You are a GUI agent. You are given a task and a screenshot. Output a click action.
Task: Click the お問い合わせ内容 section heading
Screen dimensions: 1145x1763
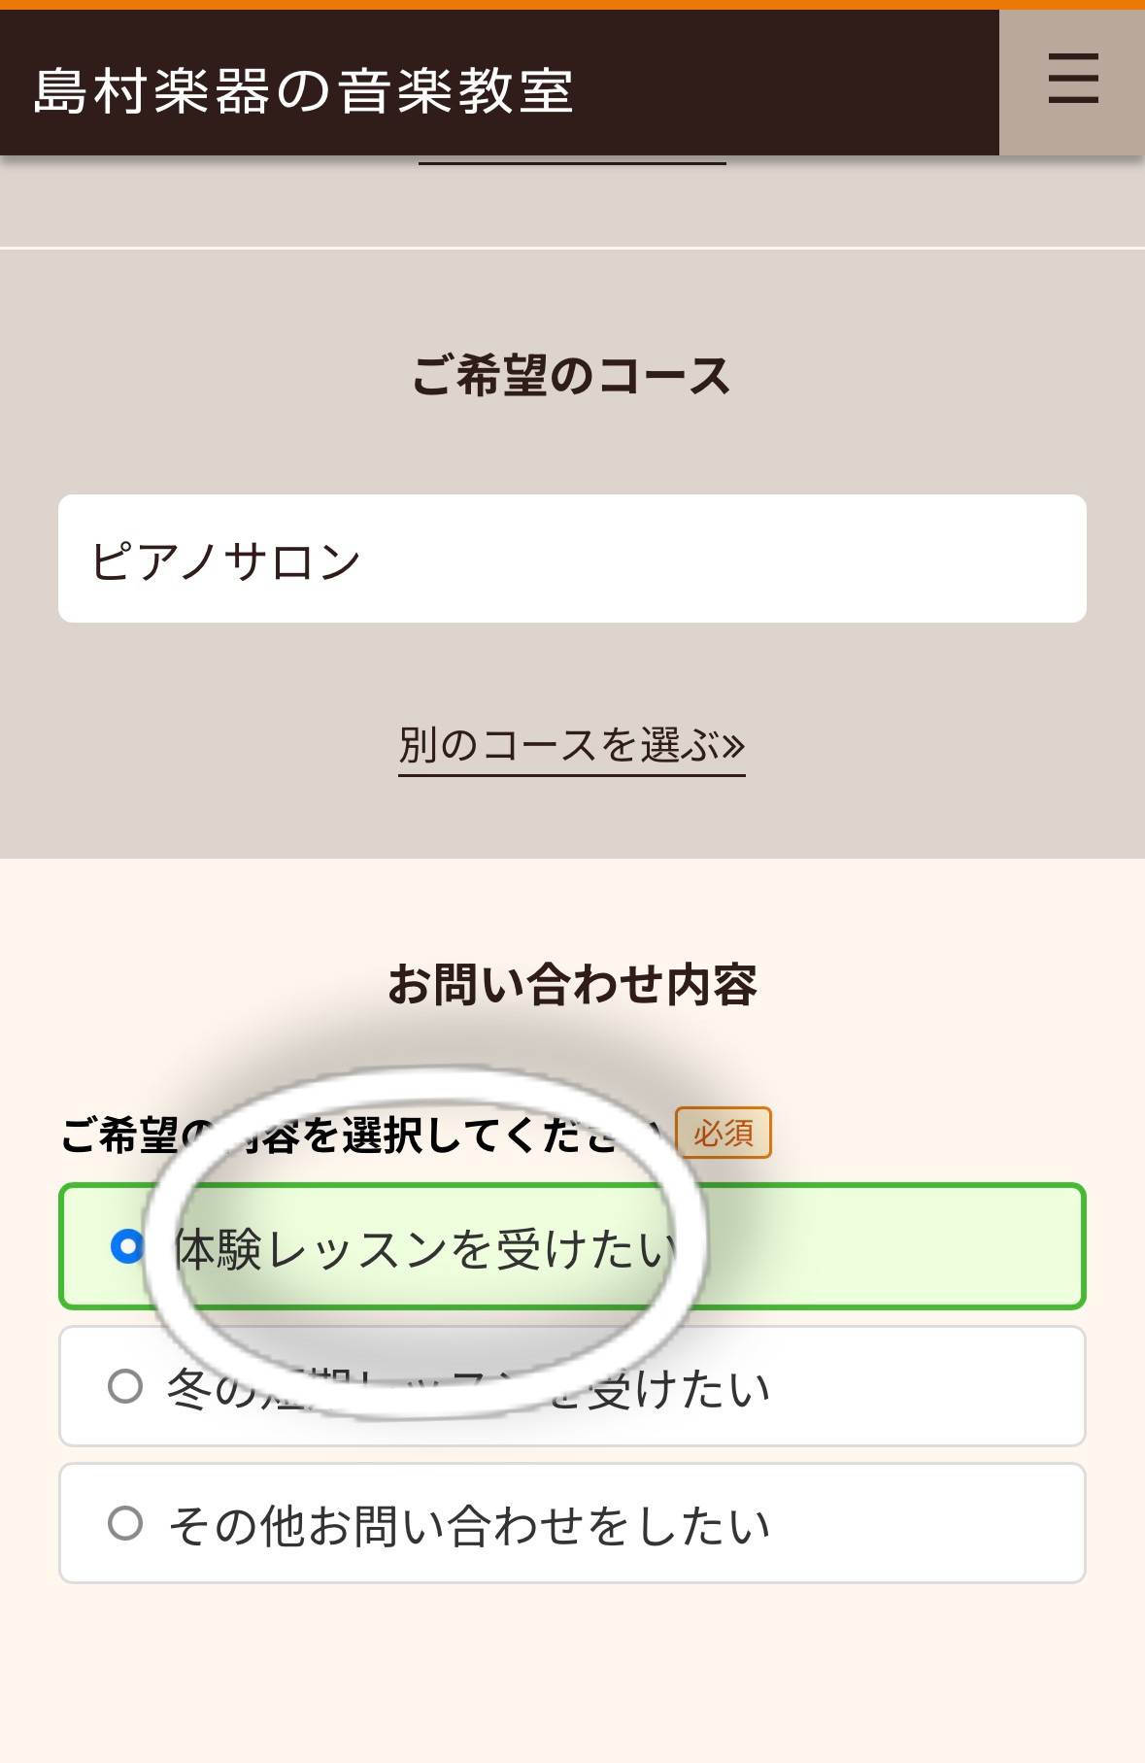coord(571,984)
